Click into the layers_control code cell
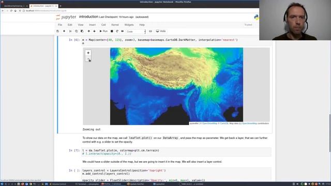 pyautogui.click(x=176, y=175)
